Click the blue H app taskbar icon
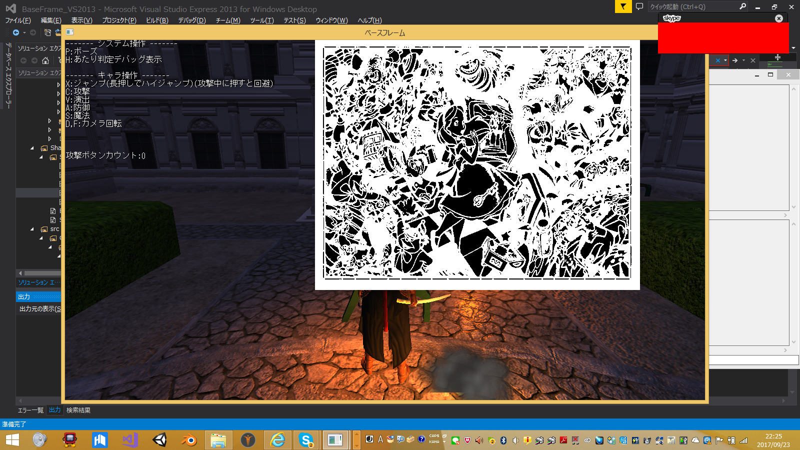Image resolution: width=800 pixels, height=450 pixels. pyautogui.click(x=99, y=440)
